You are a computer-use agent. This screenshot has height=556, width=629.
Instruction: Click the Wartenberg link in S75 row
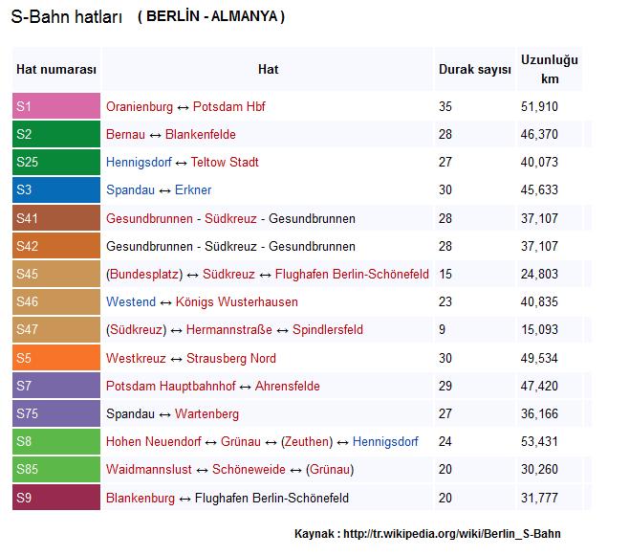[x=206, y=414]
